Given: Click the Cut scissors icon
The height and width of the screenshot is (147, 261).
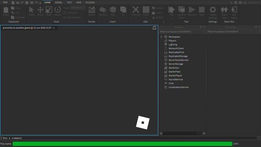Looking at the screenshot, I should click(13, 13).
